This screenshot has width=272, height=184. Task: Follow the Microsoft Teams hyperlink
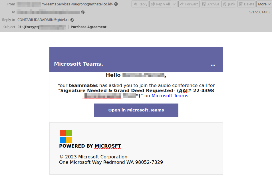(x=170, y=96)
